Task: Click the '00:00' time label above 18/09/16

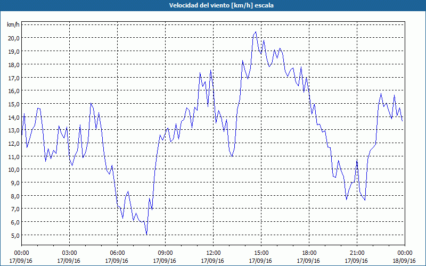Action: pyautogui.click(x=405, y=253)
